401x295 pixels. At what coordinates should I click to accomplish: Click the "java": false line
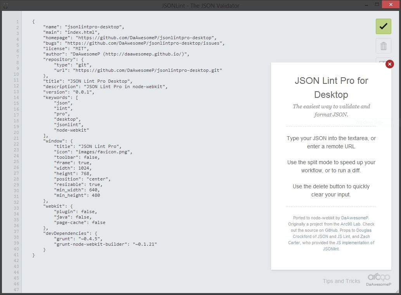click(73, 217)
